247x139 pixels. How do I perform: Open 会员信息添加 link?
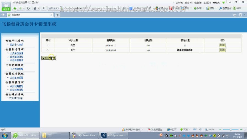(16, 57)
